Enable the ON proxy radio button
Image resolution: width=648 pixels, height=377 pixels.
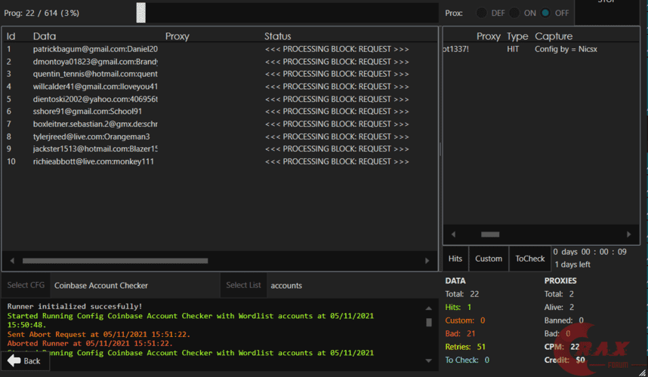514,13
